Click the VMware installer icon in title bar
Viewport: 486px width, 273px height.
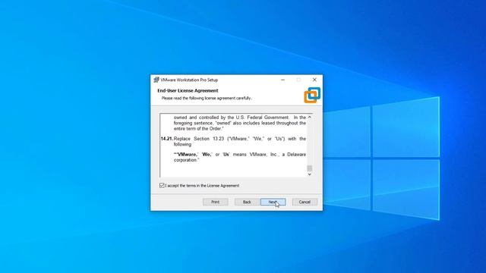point(156,80)
